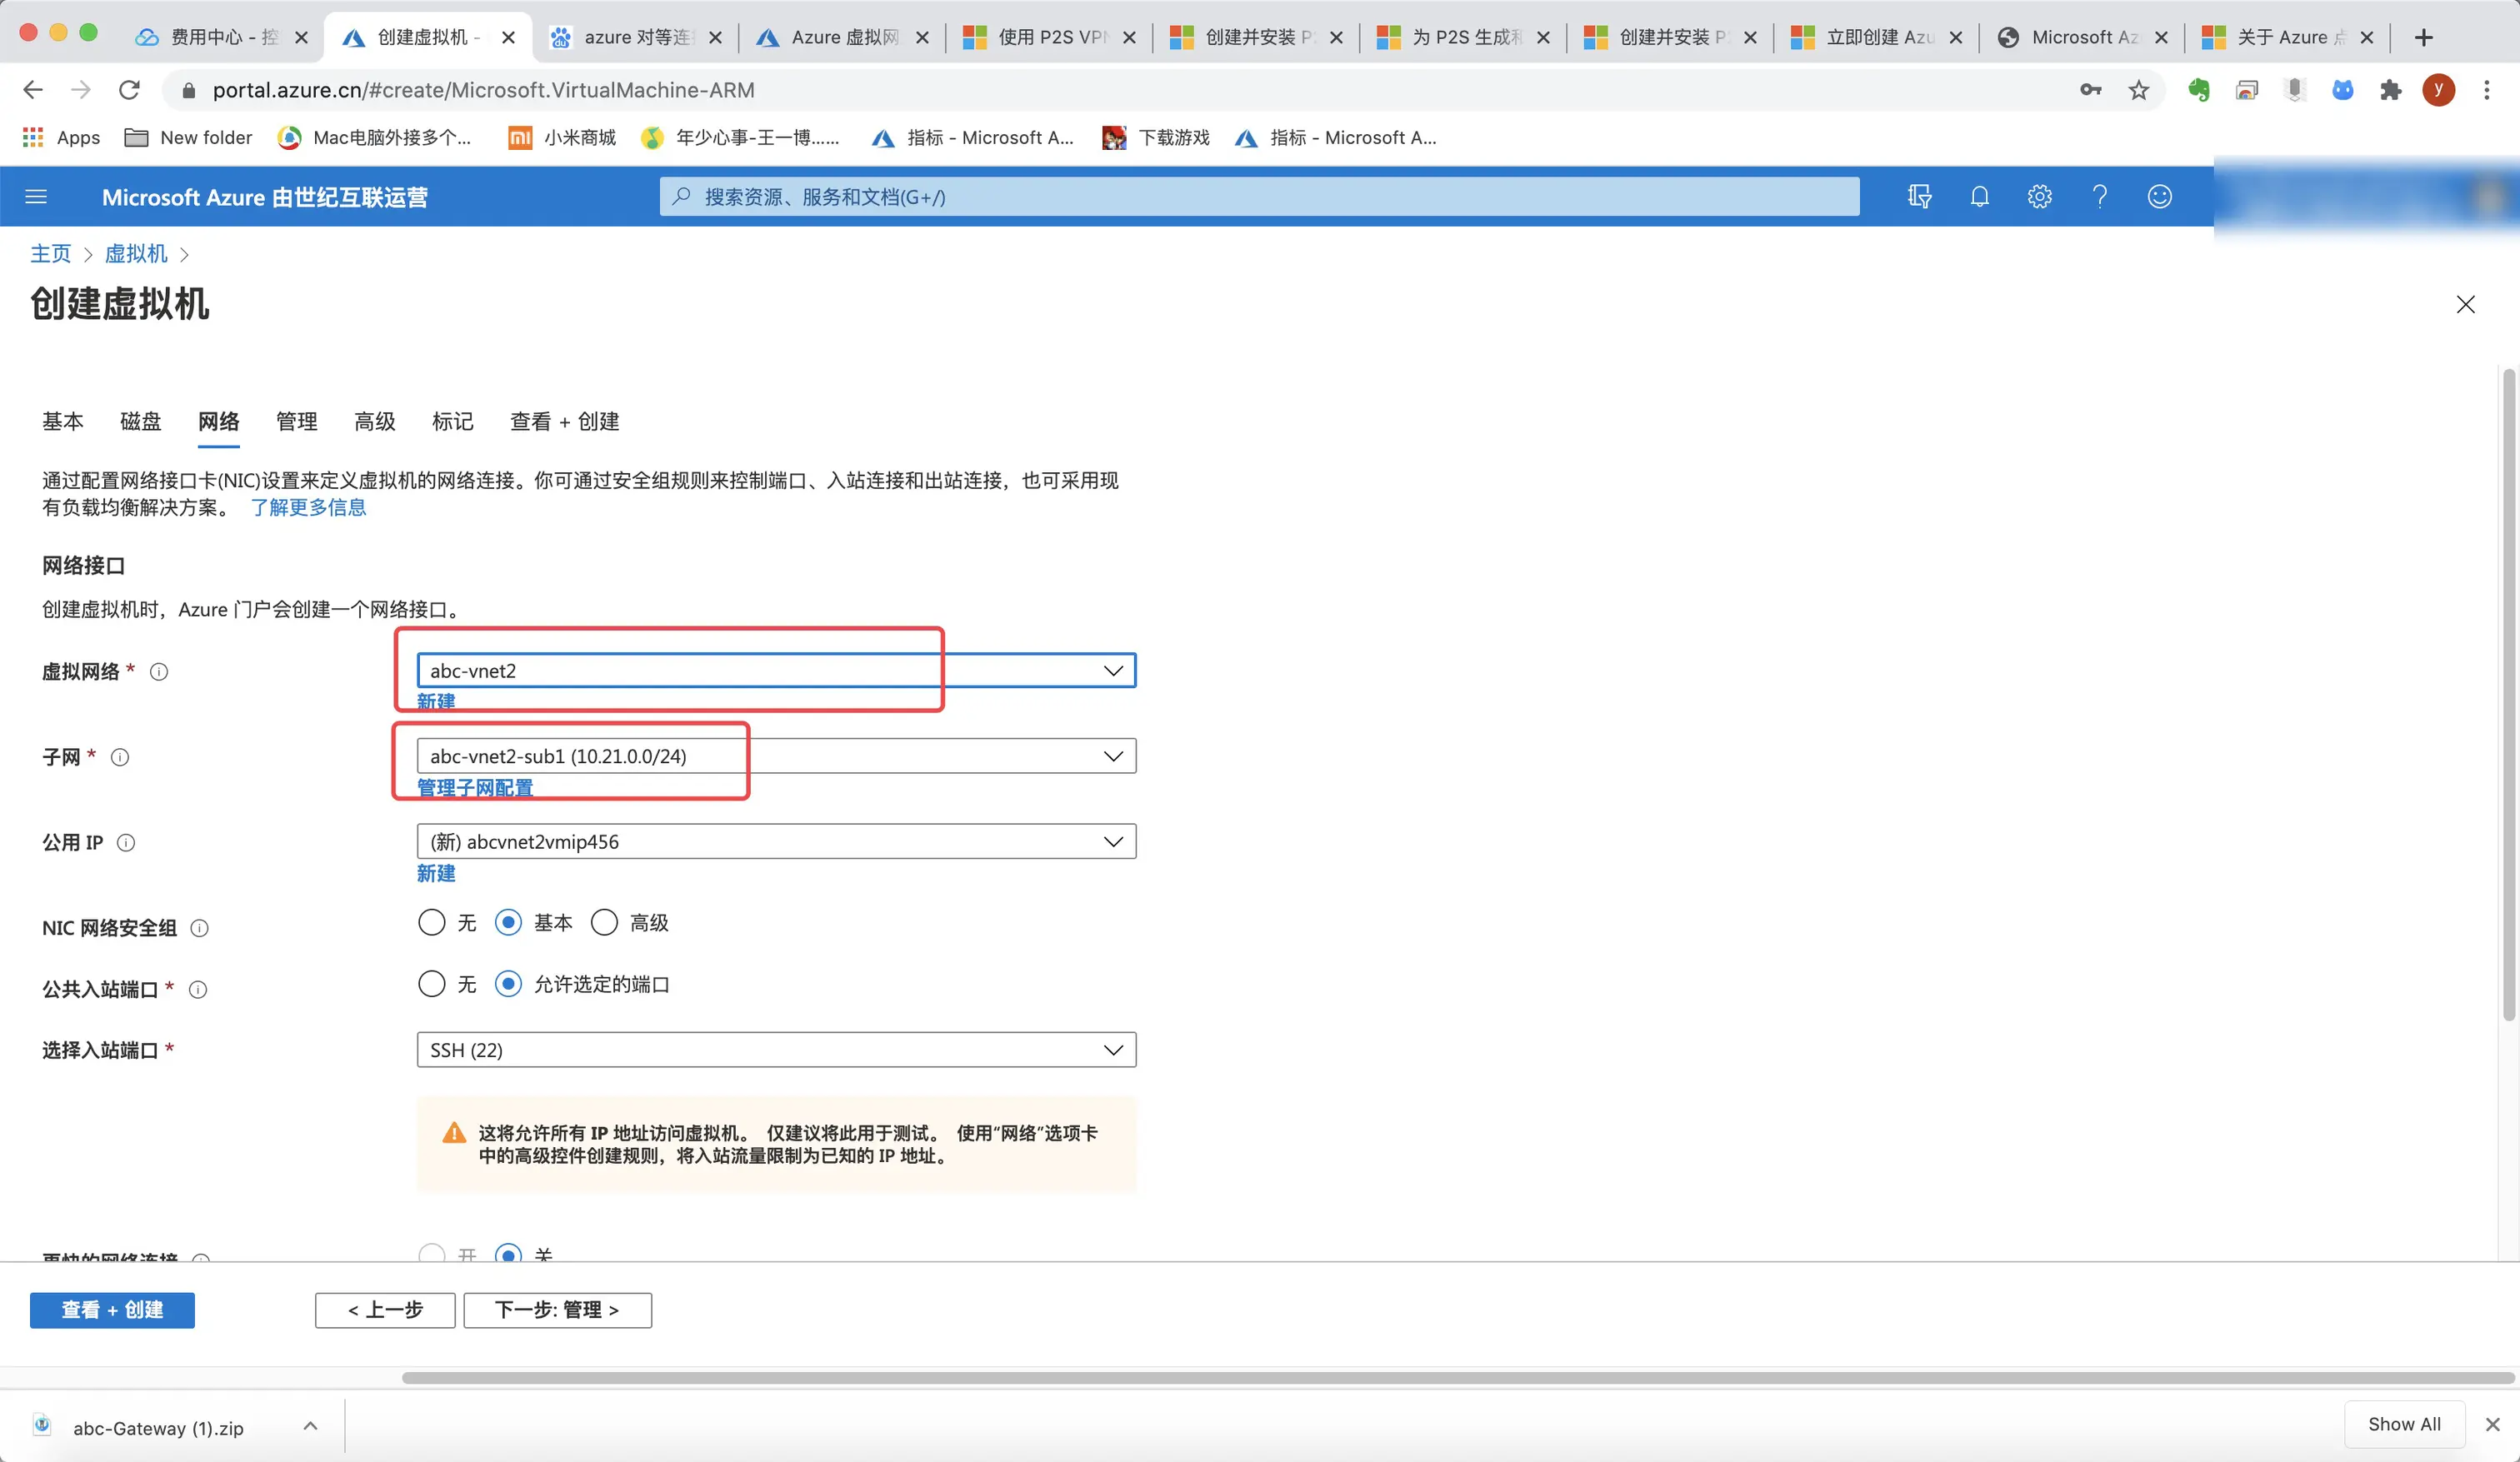Select 无 for NIC network security group

coord(432,923)
